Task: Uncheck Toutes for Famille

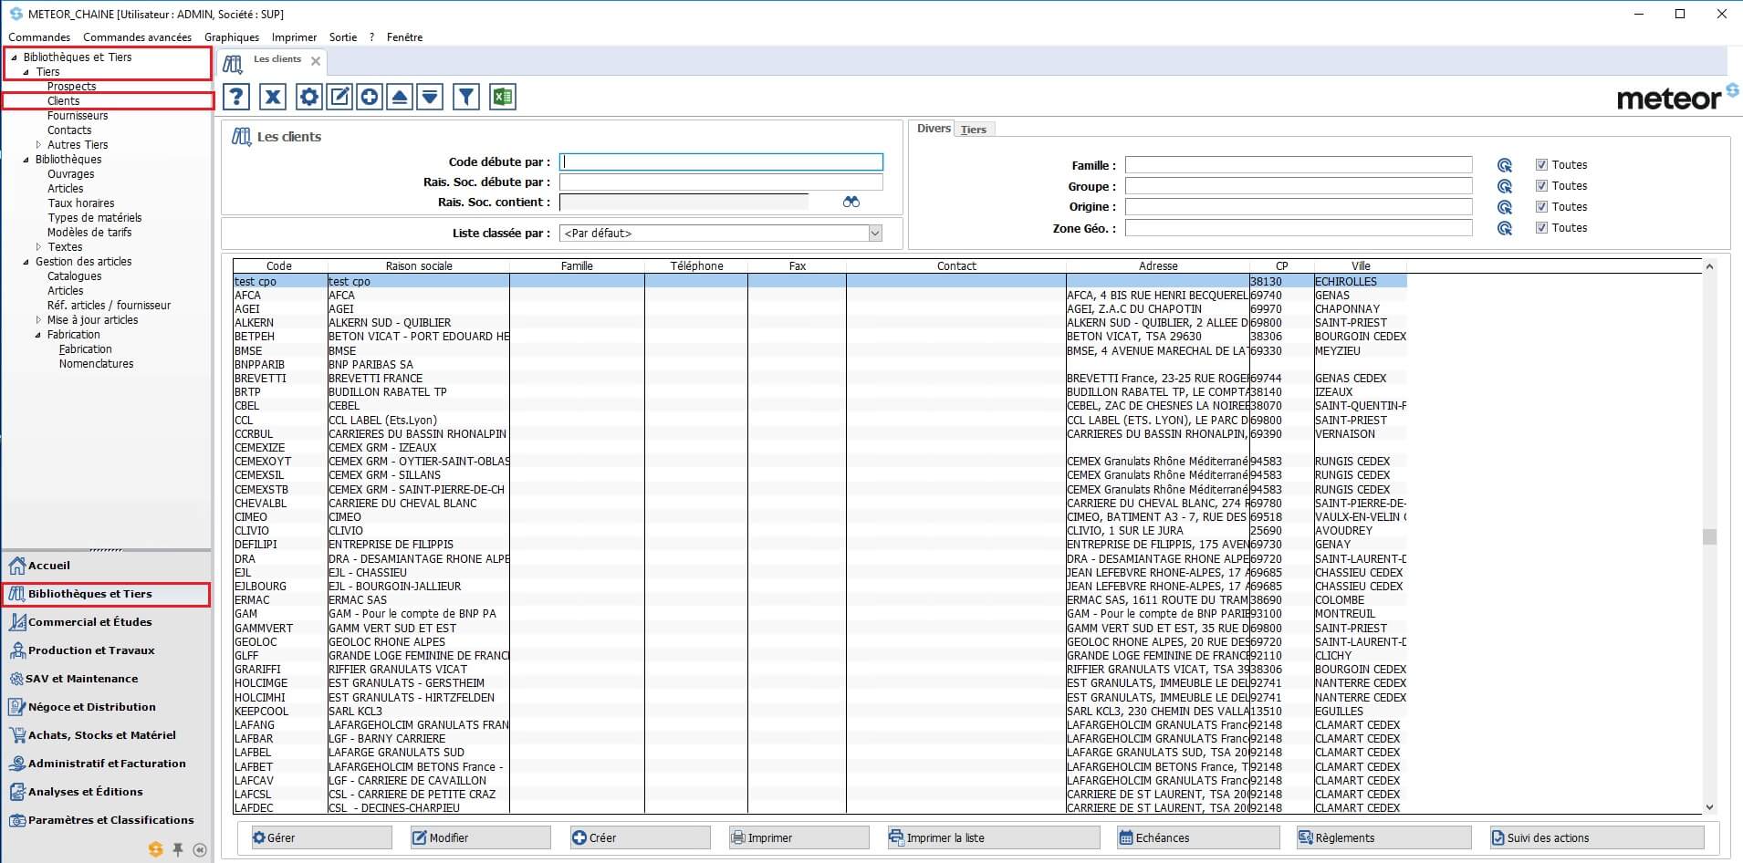Action: (x=1541, y=165)
